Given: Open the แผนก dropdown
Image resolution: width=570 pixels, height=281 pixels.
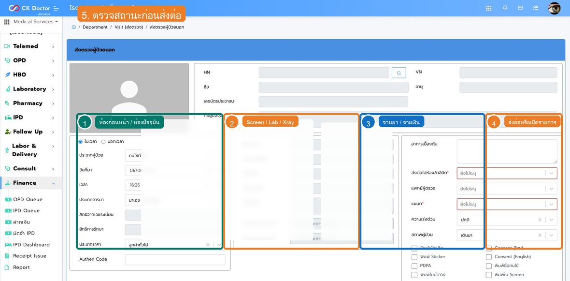Looking at the screenshot, I should coord(507,204).
